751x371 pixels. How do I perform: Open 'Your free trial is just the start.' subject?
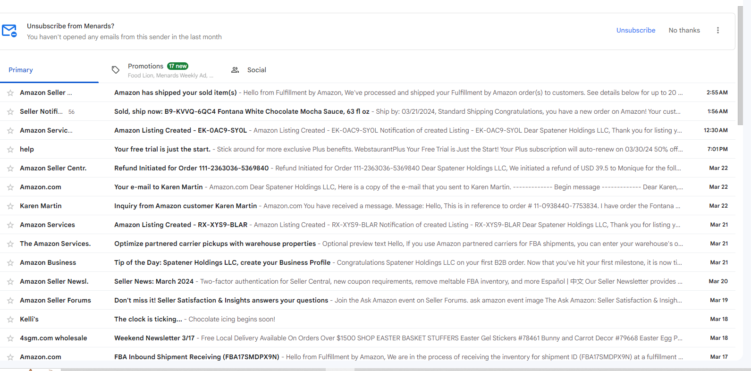pyautogui.click(x=162, y=149)
